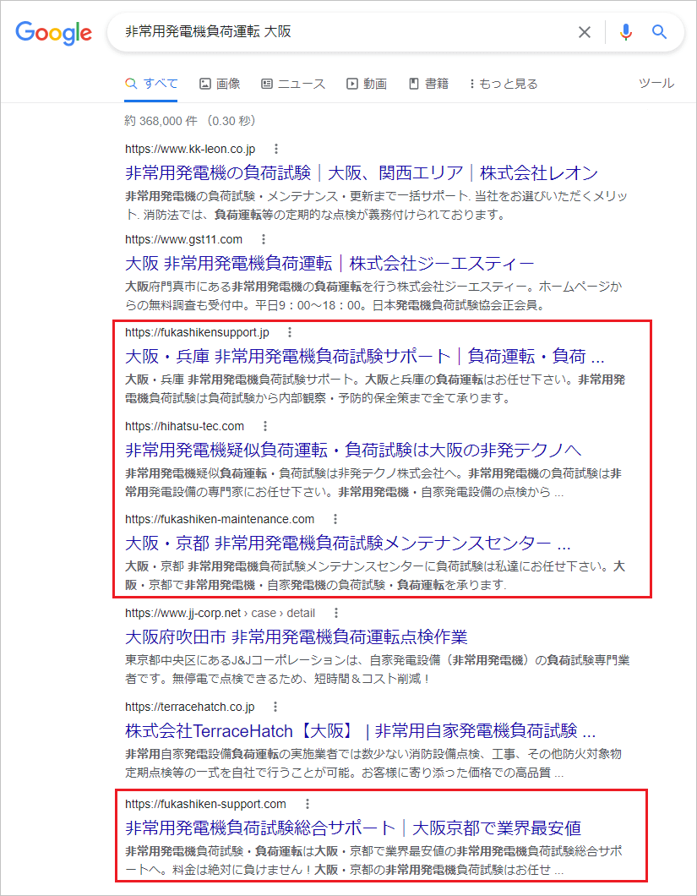
Task: Click the https://fukashiken-maintenance.com URL
Action: point(220,519)
